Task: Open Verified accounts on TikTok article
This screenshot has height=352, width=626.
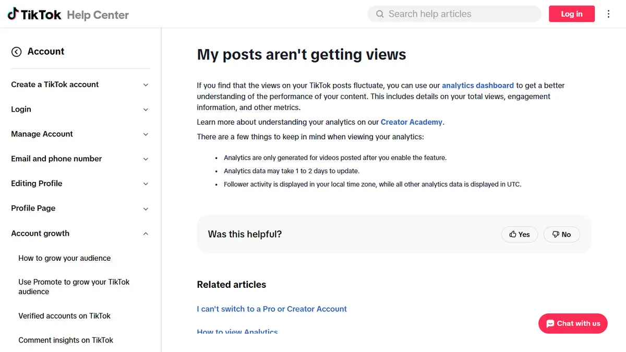Action: [64, 316]
